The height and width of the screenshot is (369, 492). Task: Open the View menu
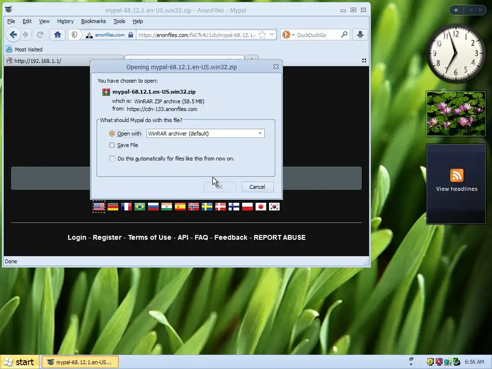(44, 21)
